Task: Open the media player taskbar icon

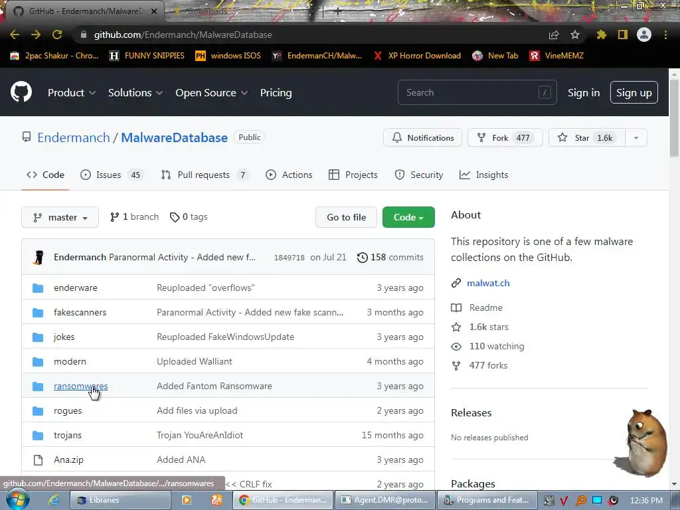Action: [187, 500]
